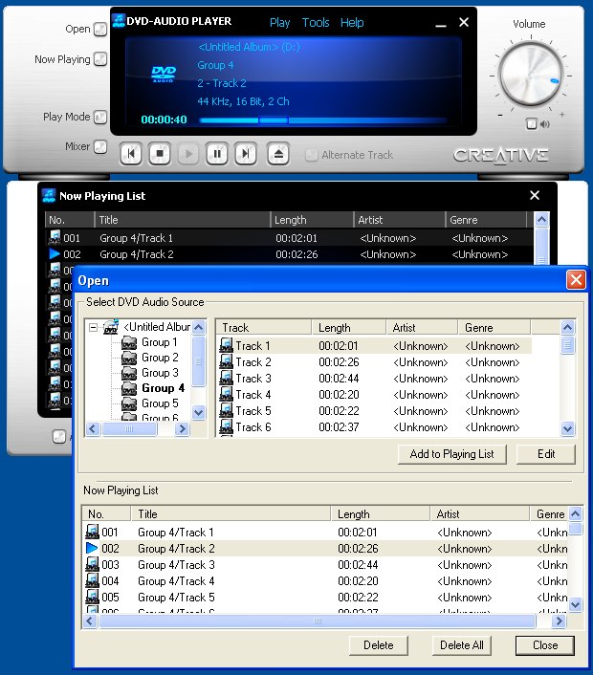
Task: Skip to the next track
Action: [246, 154]
